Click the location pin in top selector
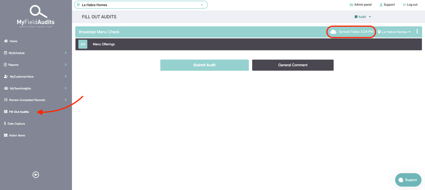The height and width of the screenshot is (190, 425). click(78, 5)
